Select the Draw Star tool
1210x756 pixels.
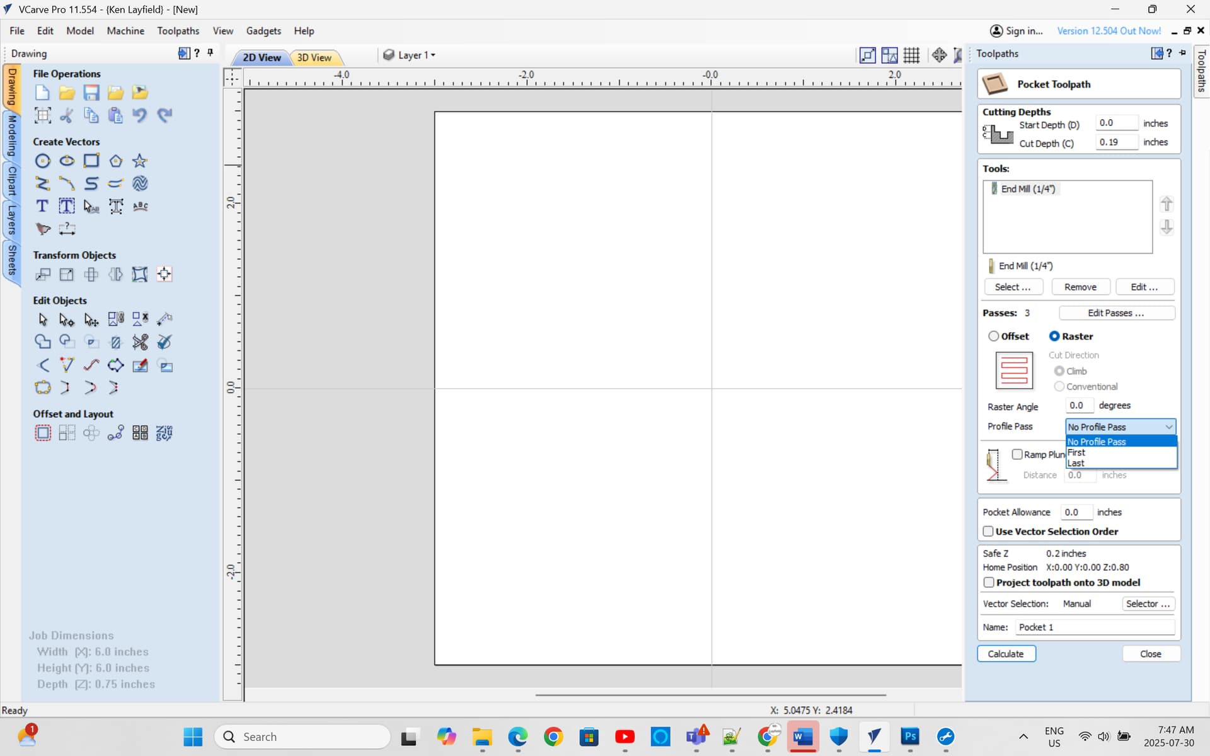(140, 161)
